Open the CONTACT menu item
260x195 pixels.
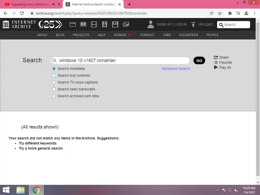tap(147, 35)
